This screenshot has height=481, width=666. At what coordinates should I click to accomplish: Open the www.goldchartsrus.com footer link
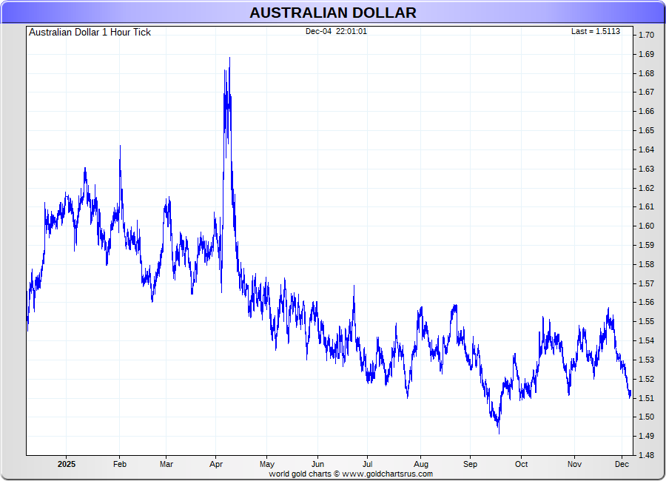[x=387, y=474]
